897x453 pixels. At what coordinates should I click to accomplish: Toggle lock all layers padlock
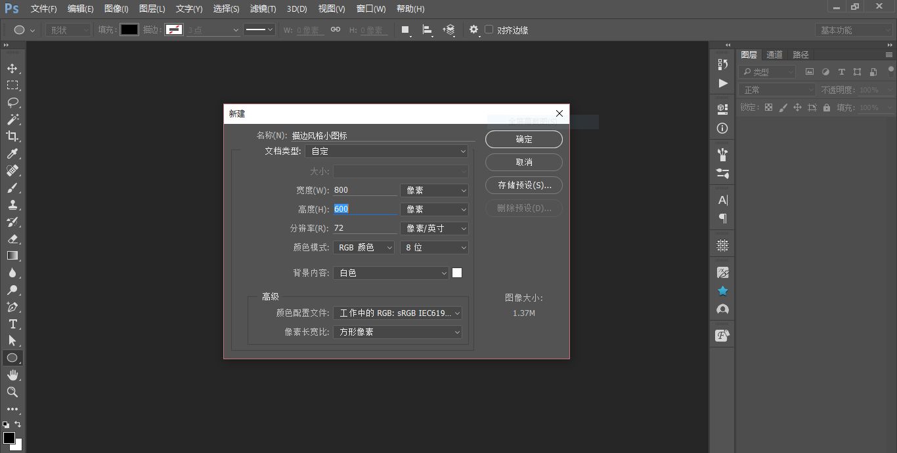(827, 108)
